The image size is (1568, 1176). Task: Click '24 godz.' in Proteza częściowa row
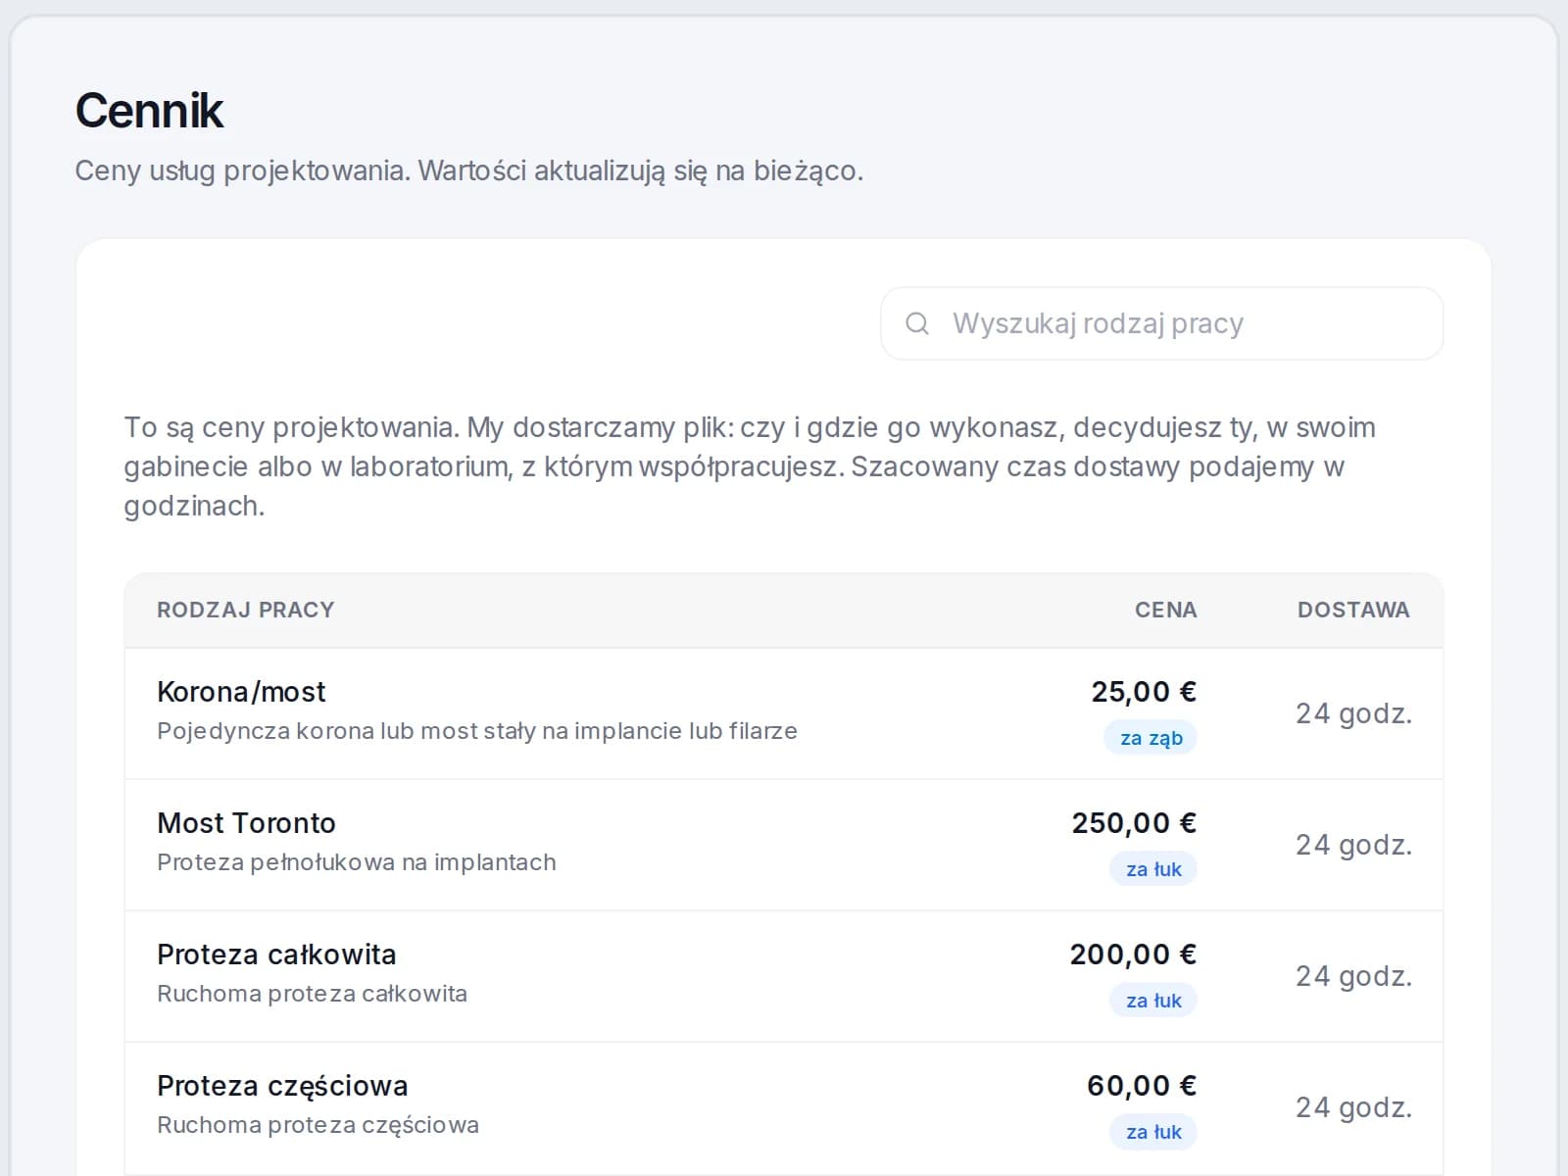(1353, 1107)
